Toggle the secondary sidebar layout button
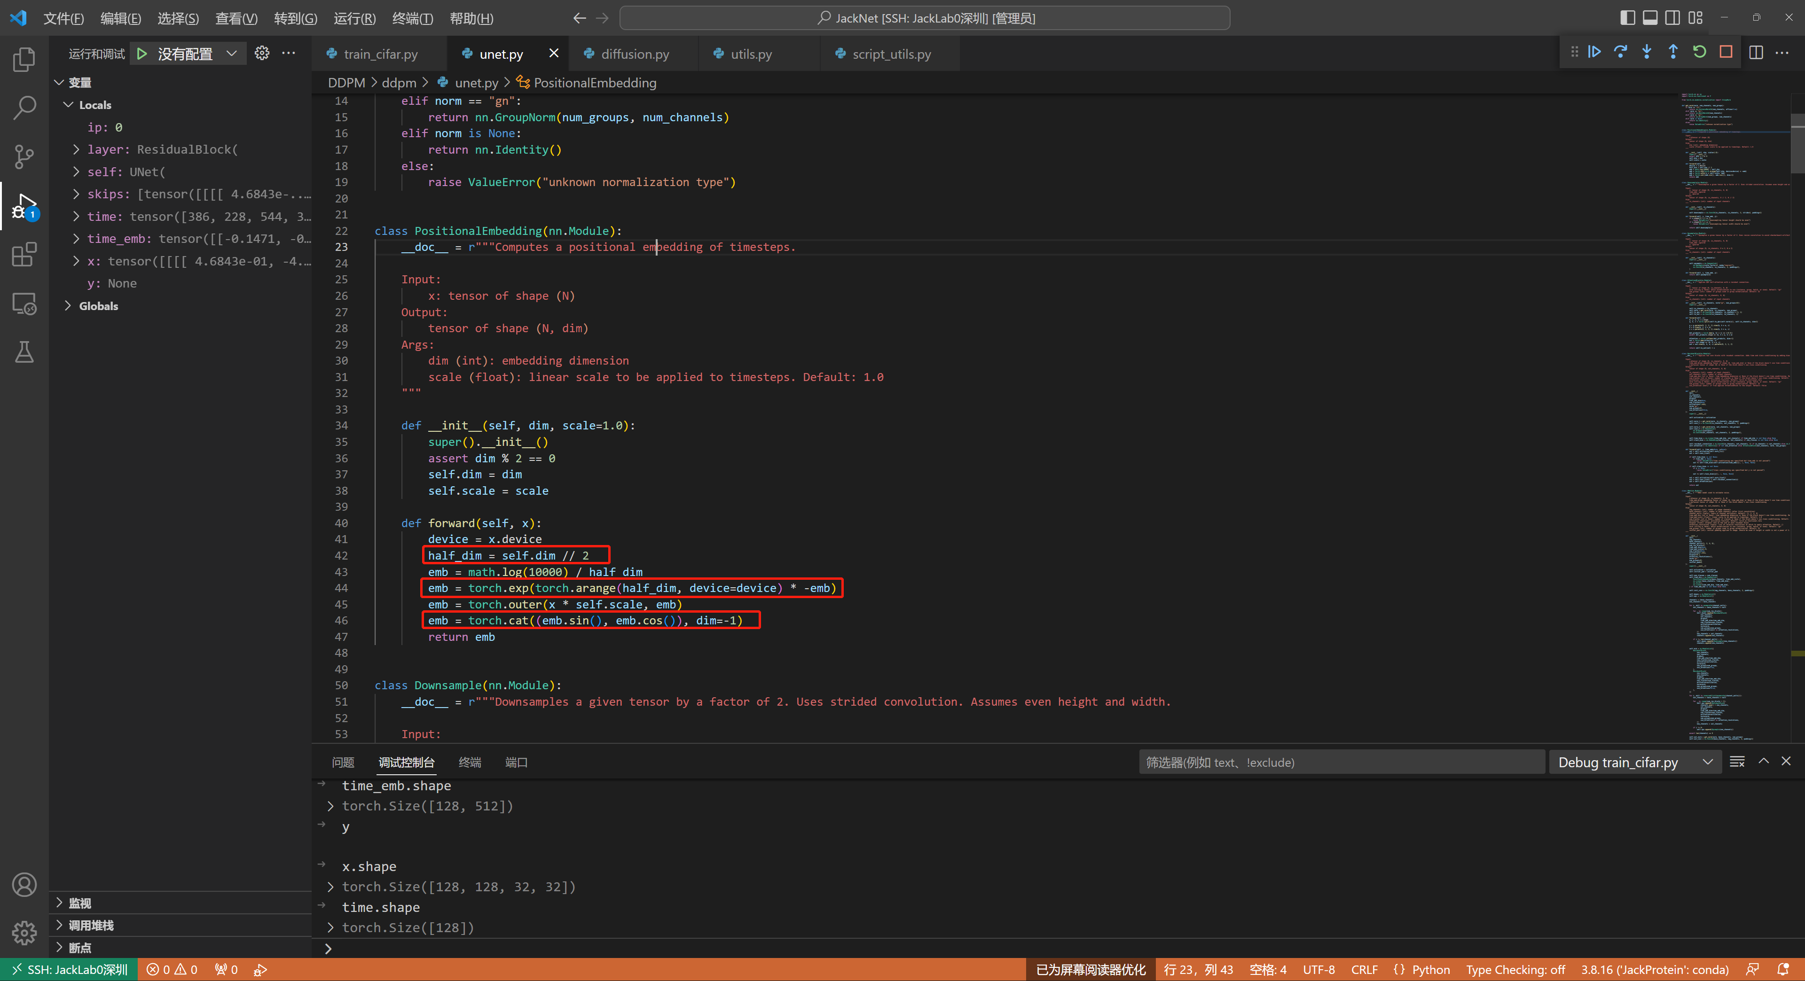 (x=1672, y=17)
